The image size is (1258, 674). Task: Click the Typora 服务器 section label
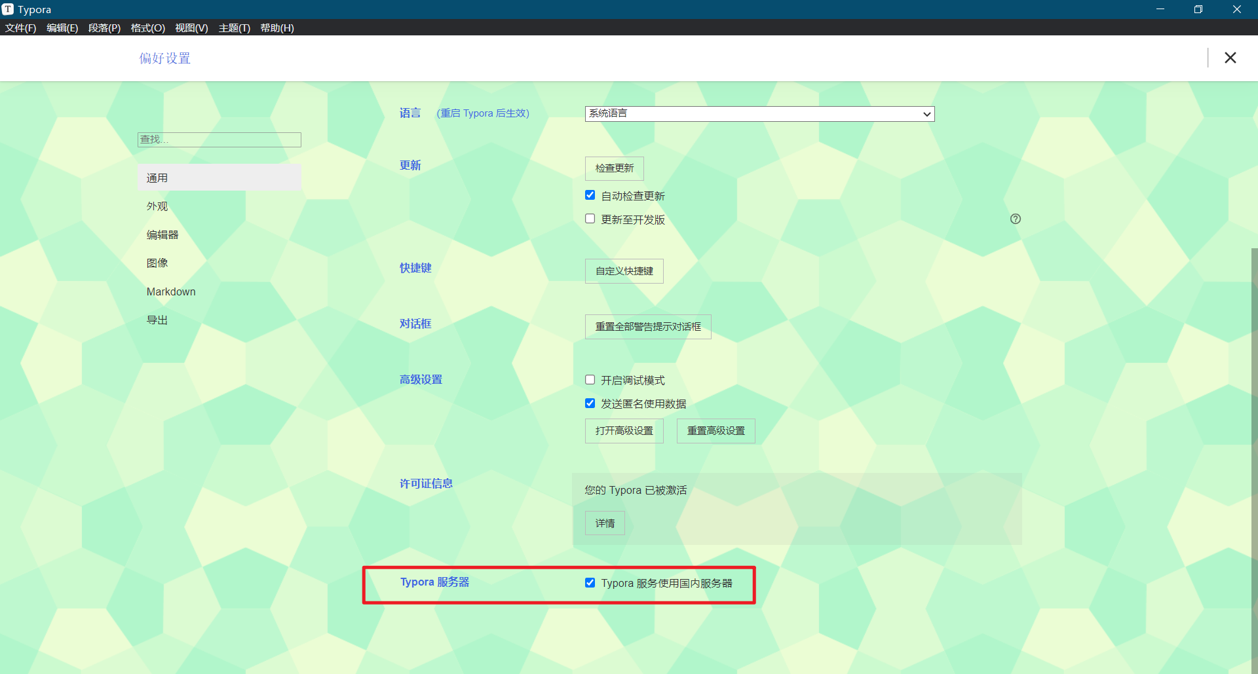[435, 582]
